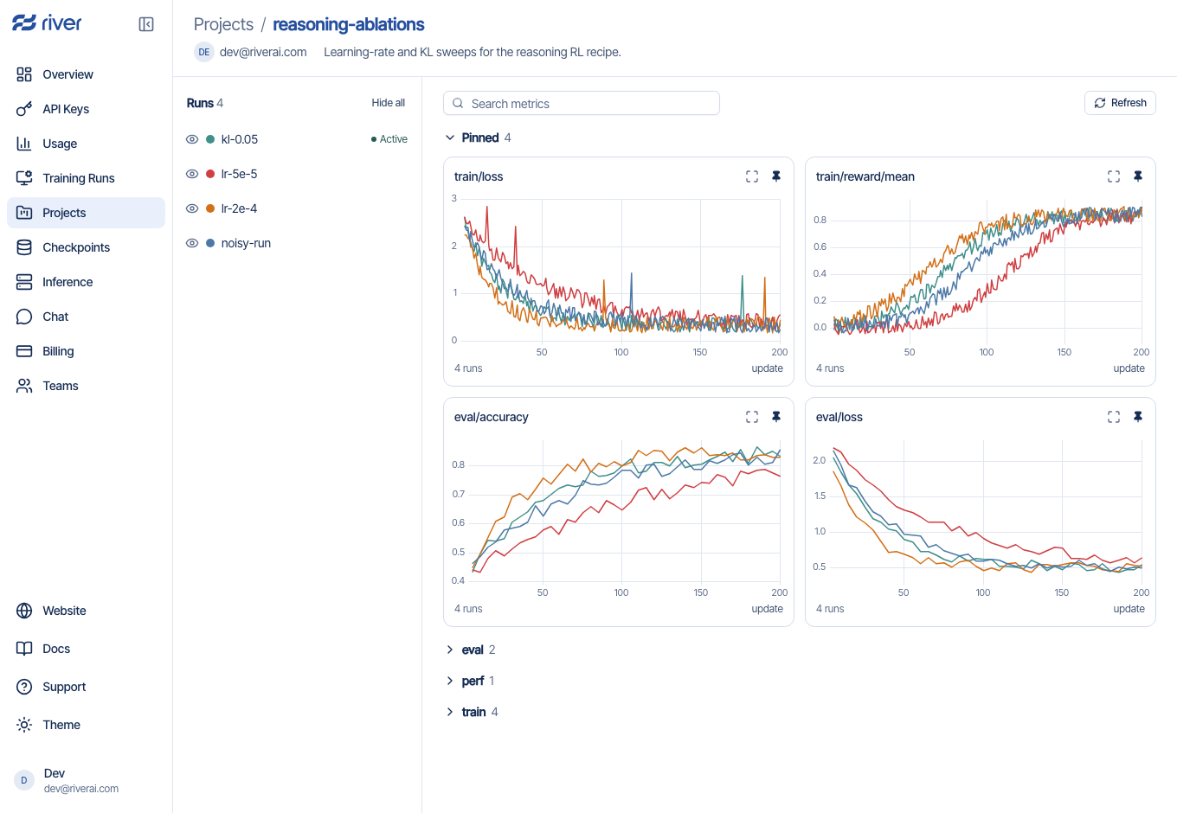Viewport: 1177px width, 813px height.
Task: Open the Chat page
Action: 86,317
